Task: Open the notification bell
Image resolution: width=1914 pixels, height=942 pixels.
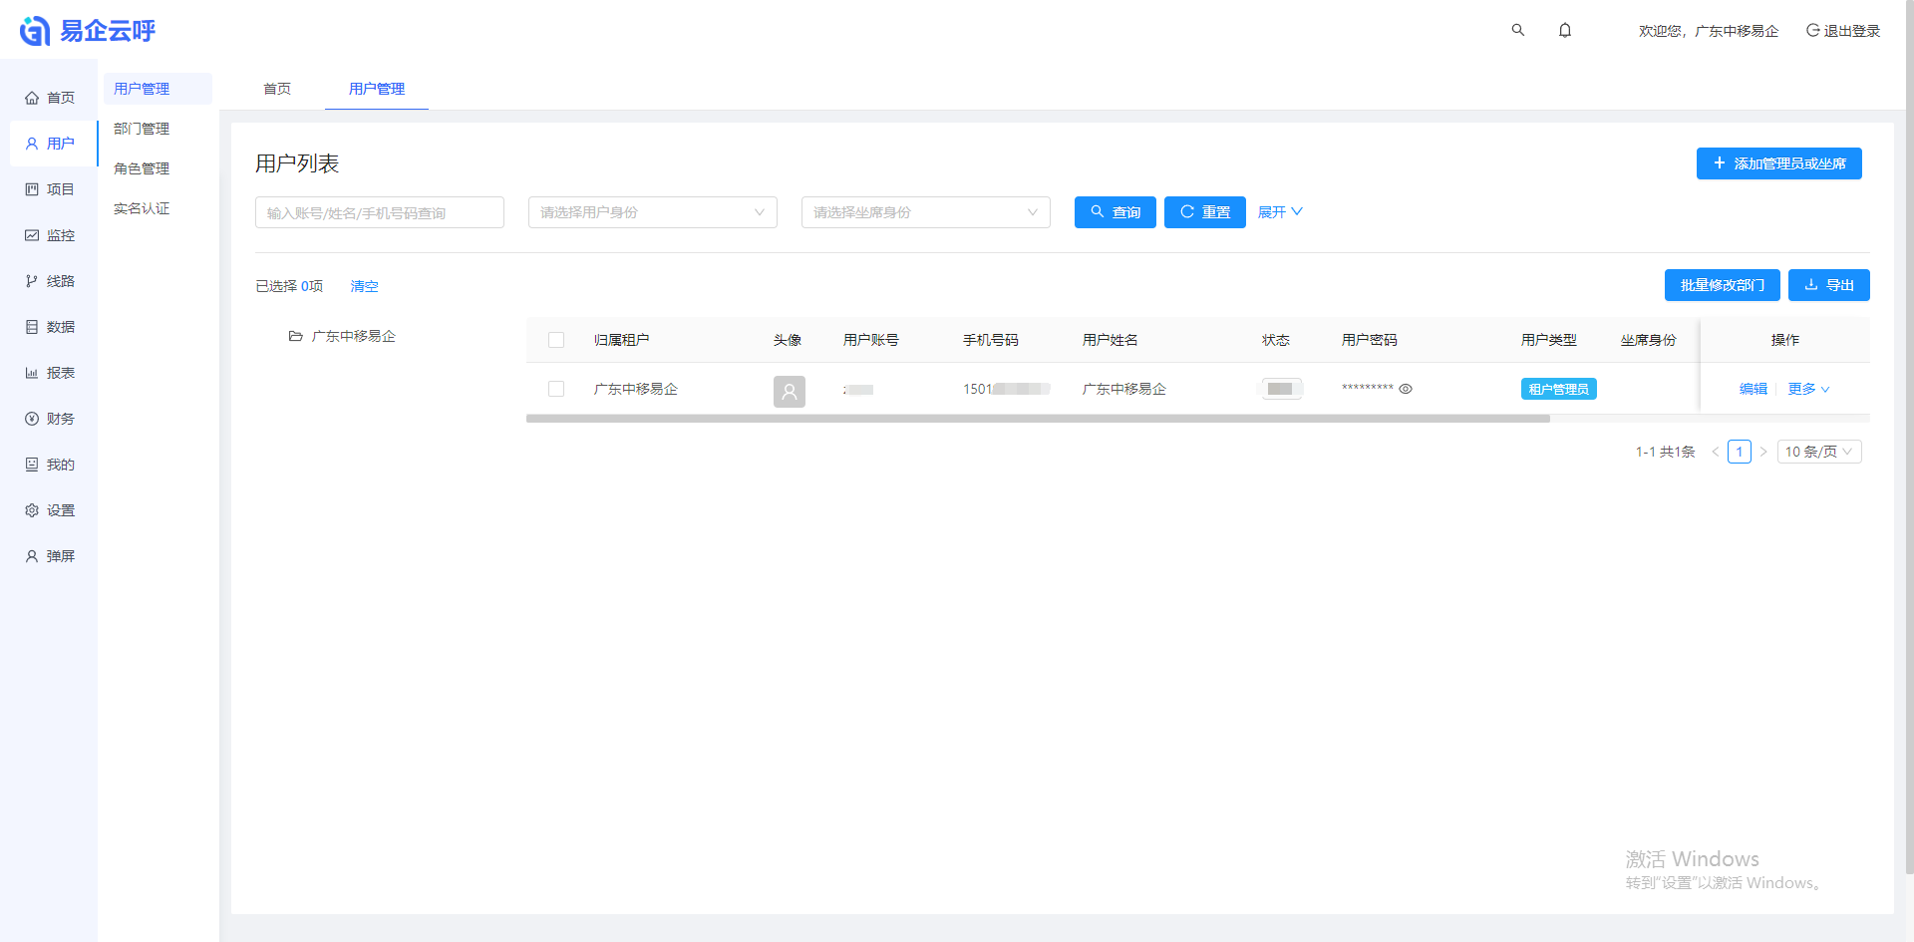Action: point(1565,30)
